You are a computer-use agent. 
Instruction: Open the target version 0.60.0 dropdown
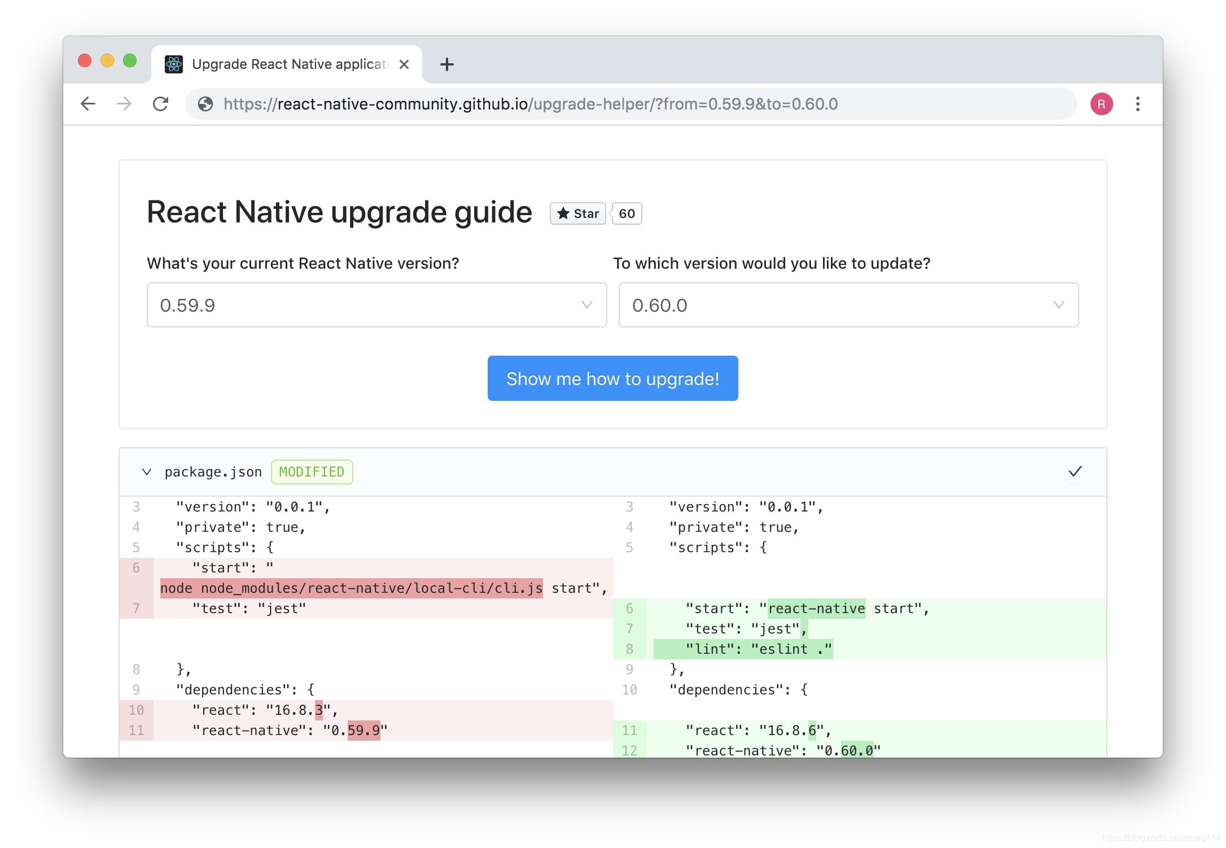[x=848, y=305]
